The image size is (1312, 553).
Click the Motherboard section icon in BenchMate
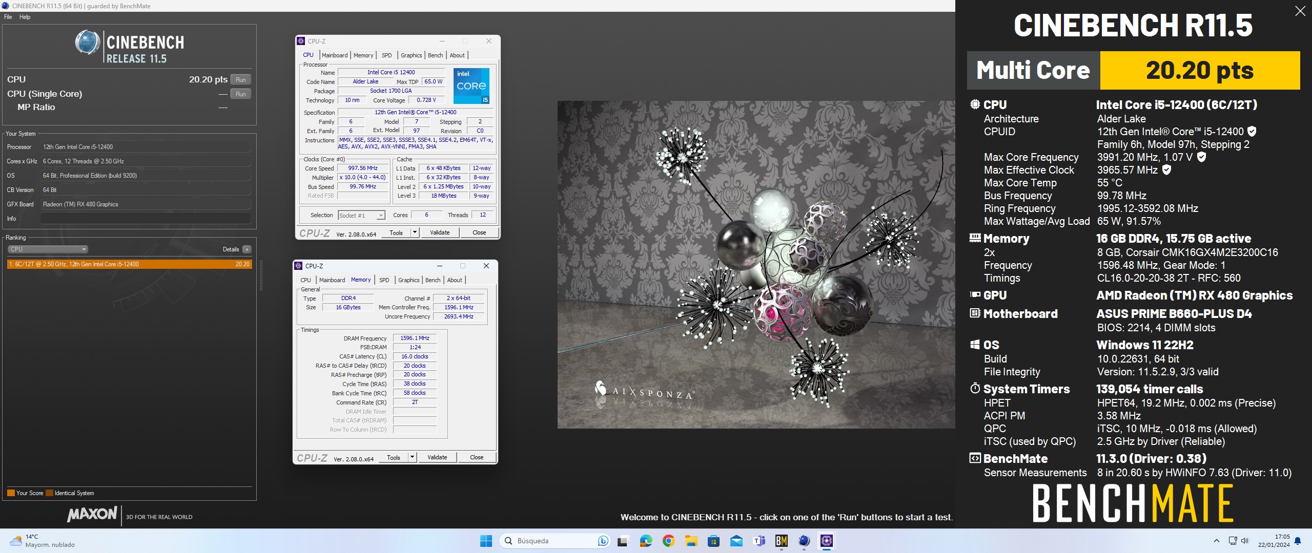pyautogui.click(x=975, y=313)
